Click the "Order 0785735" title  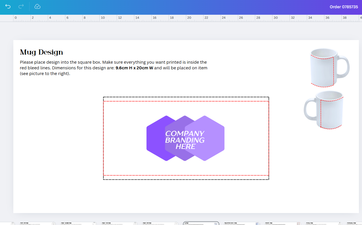(344, 7)
